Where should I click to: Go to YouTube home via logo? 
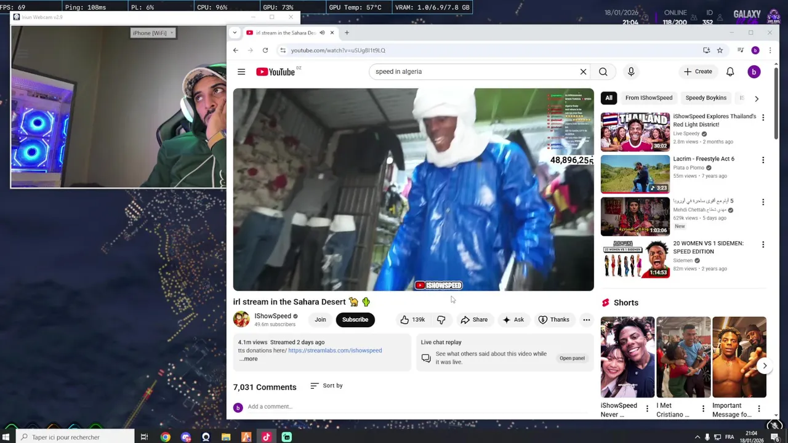coord(275,72)
